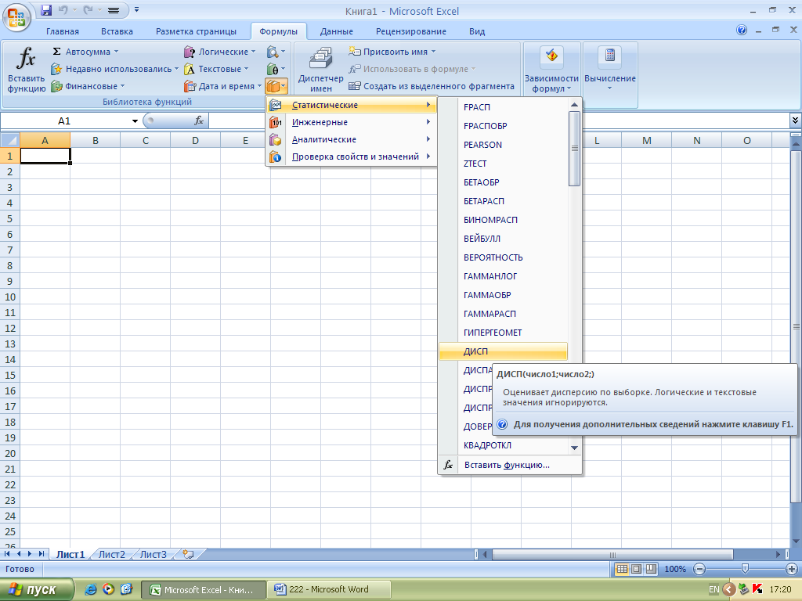Choose the ZТЕСТ function

tap(504, 164)
